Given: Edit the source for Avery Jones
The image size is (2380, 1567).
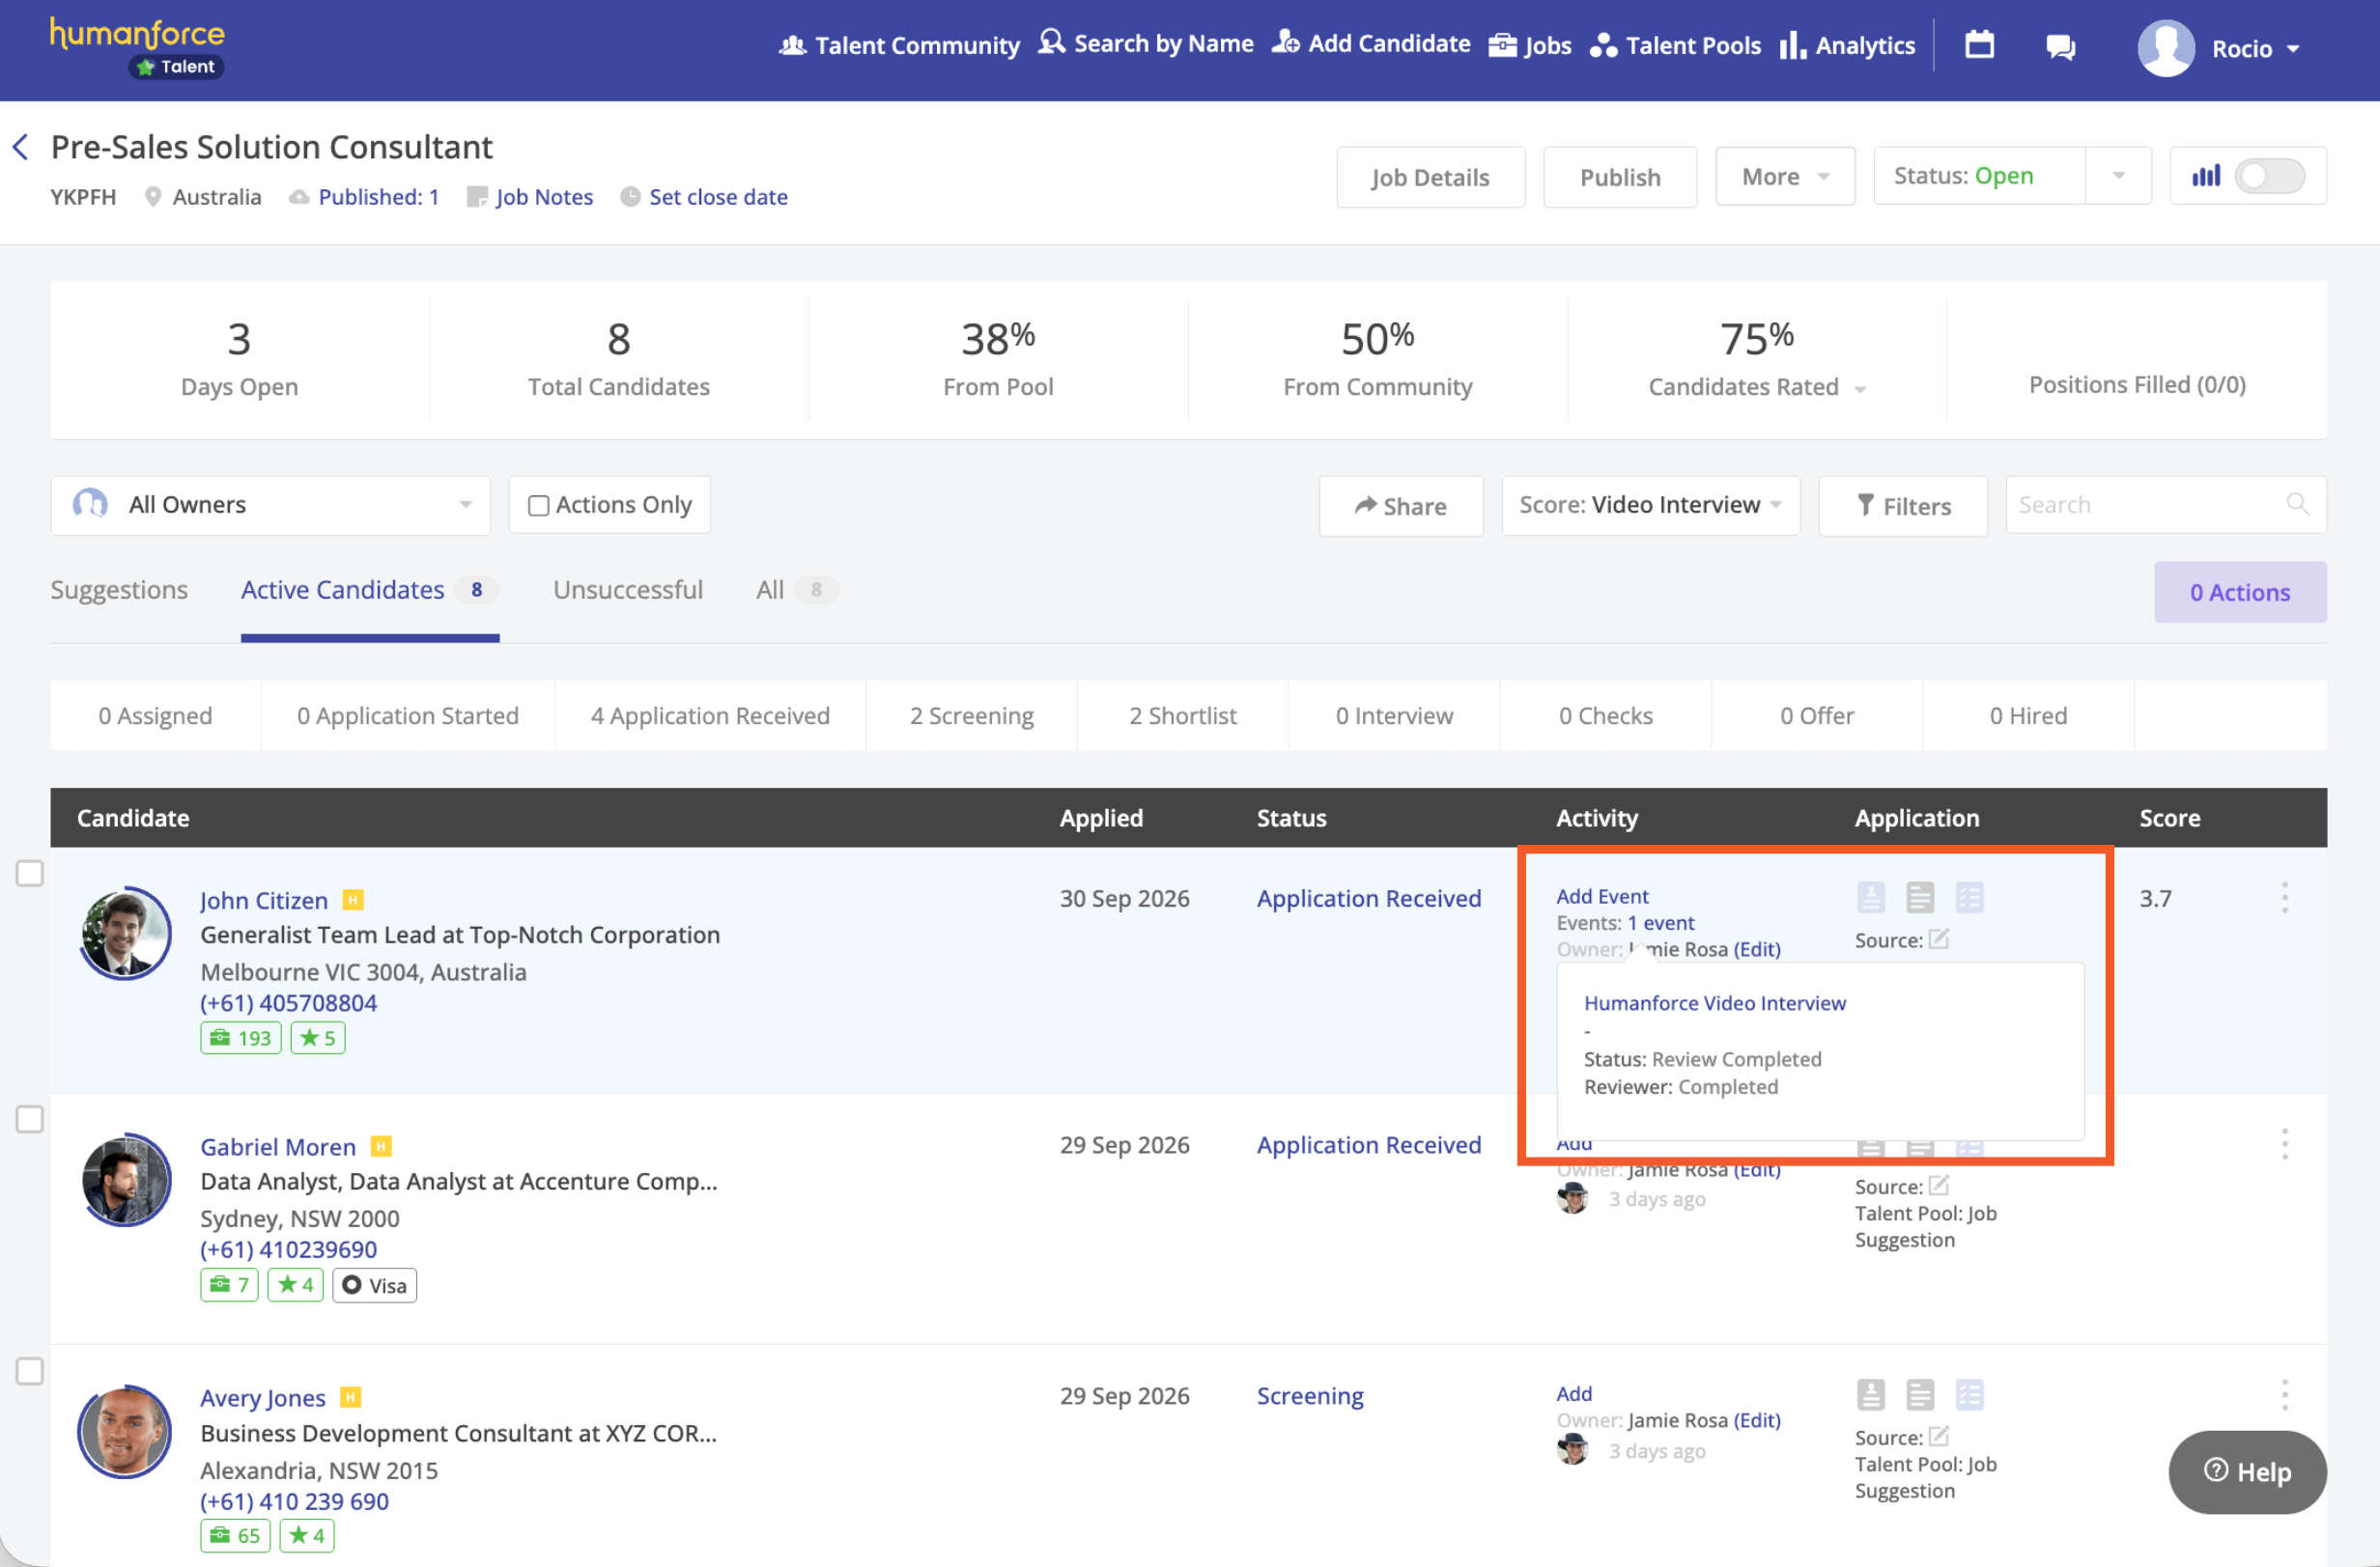Looking at the screenshot, I should point(1938,1436).
